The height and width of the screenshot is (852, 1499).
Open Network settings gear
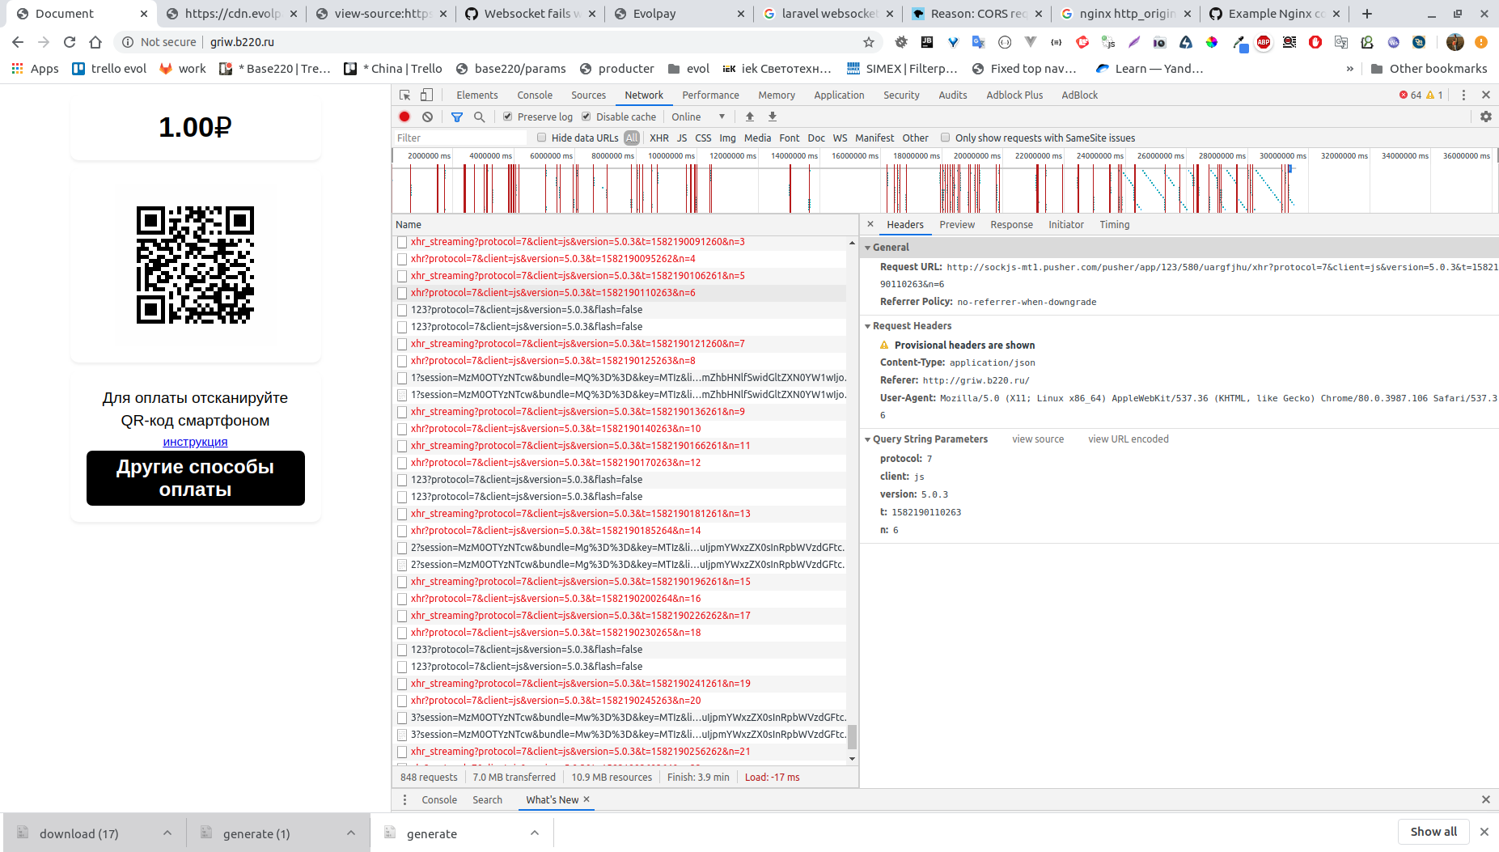(x=1485, y=117)
